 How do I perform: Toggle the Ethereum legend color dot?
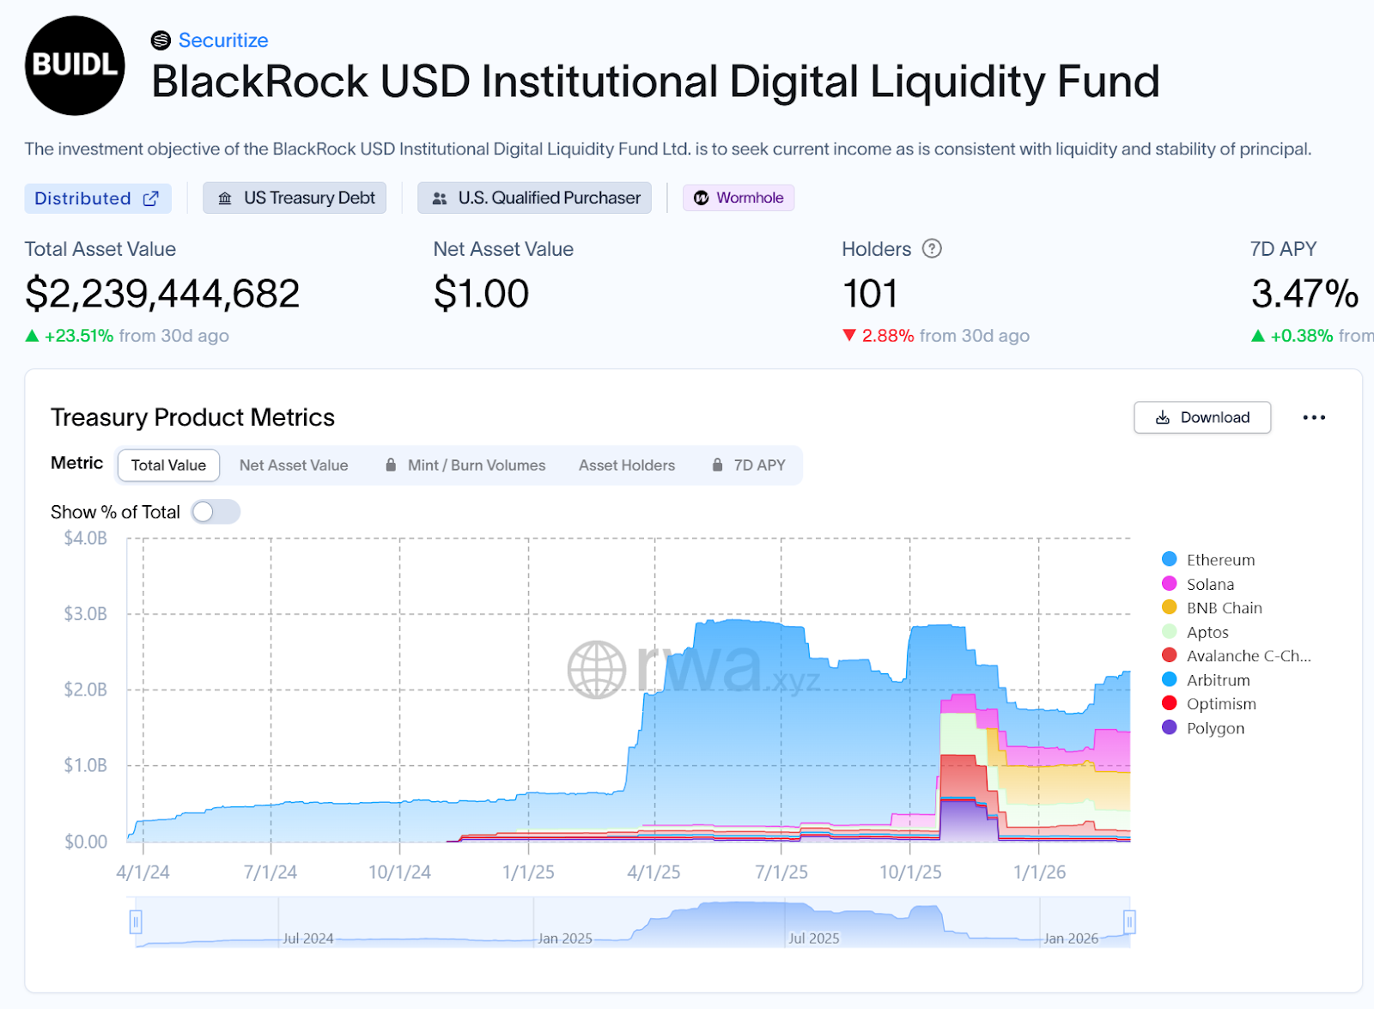click(x=1169, y=559)
